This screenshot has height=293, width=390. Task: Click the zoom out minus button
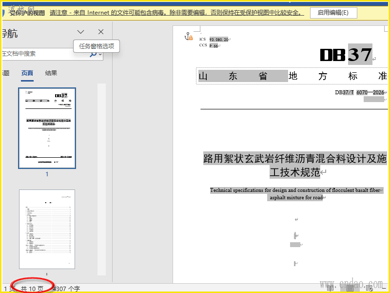(384, 289)
